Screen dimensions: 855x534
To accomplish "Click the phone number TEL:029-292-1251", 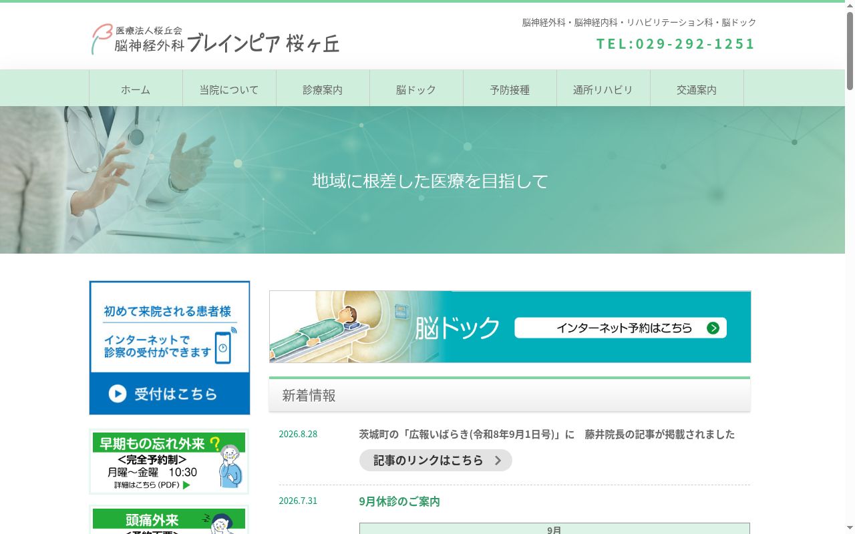I will pos(675,43).
